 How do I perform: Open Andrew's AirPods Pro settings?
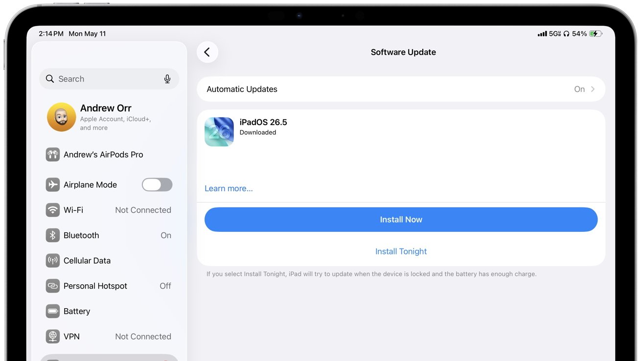pyautogui.click(x=109, y=155)
